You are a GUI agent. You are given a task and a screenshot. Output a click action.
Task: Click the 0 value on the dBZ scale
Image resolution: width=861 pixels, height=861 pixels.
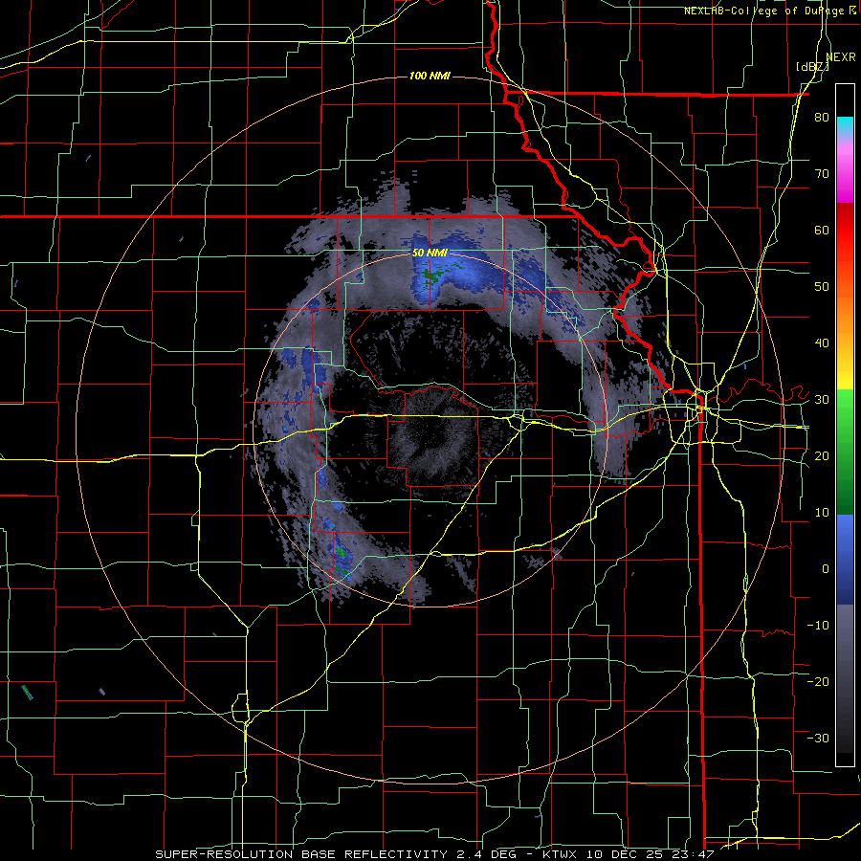pos(826,569)
